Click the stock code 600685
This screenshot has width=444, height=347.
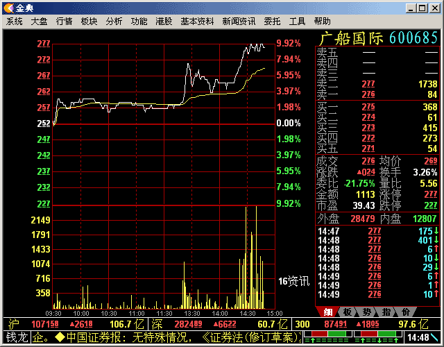coord(413,38)
